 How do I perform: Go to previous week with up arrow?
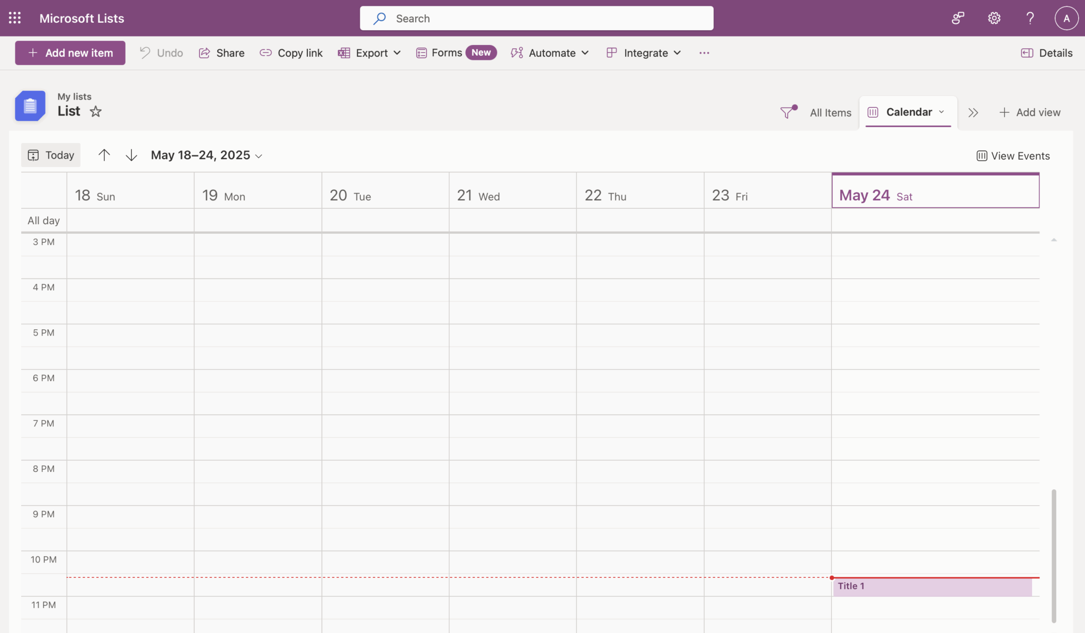click(104, 155)
